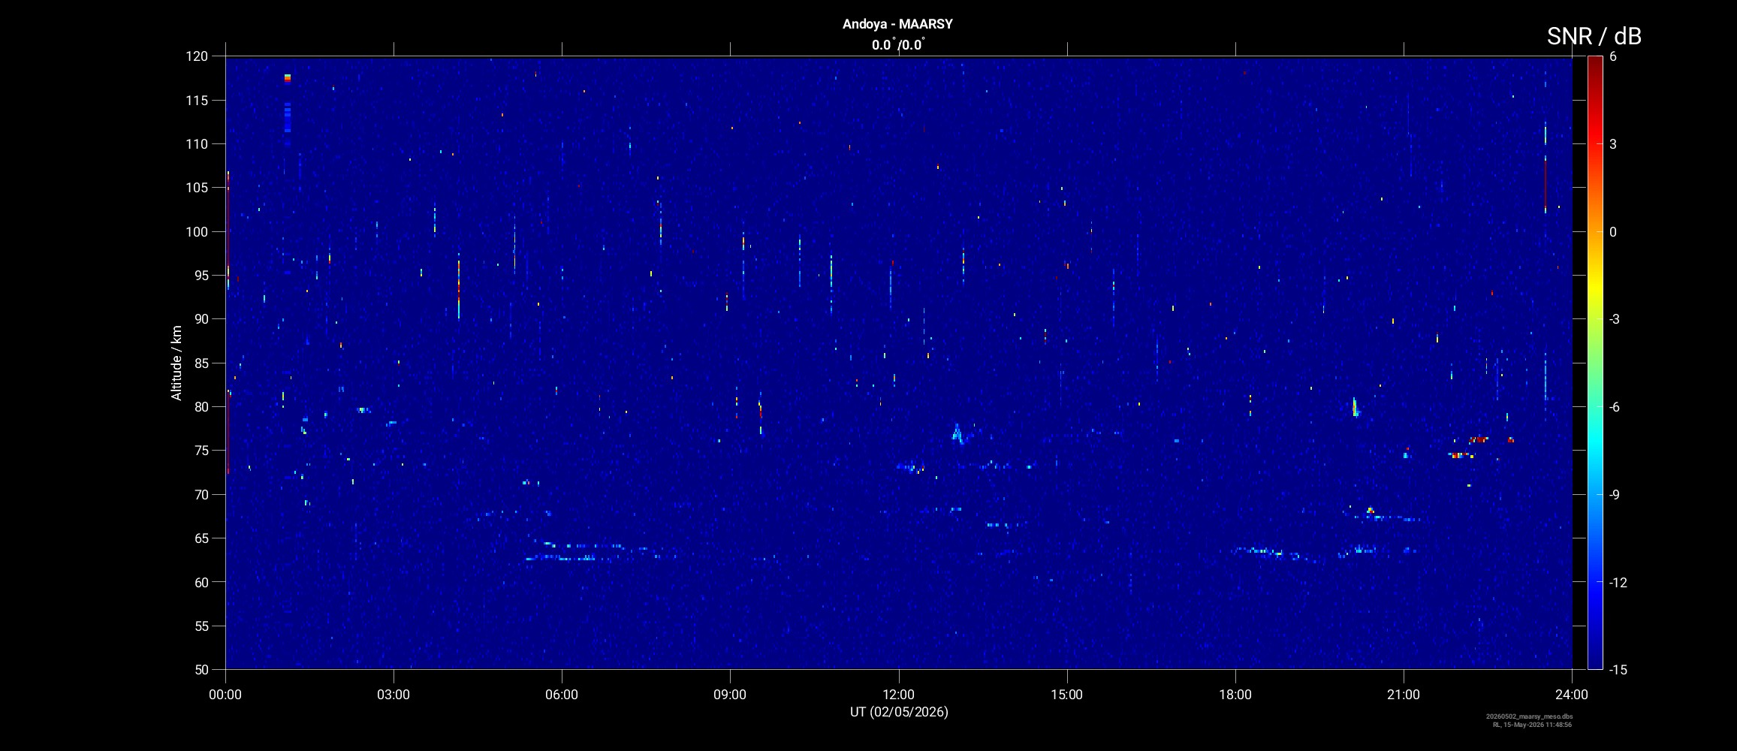Click the colorbar tick label "-6"
1737x751 pixels.
pos(1615,407)
